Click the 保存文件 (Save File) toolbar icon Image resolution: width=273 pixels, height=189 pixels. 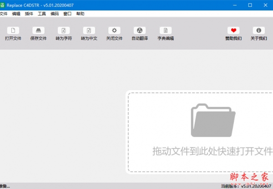[39, 31]
